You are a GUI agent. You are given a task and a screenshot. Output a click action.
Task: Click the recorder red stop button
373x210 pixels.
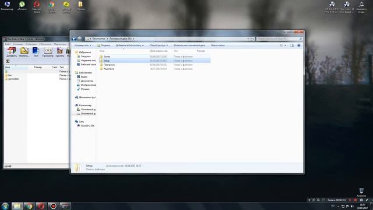(356, 200)
